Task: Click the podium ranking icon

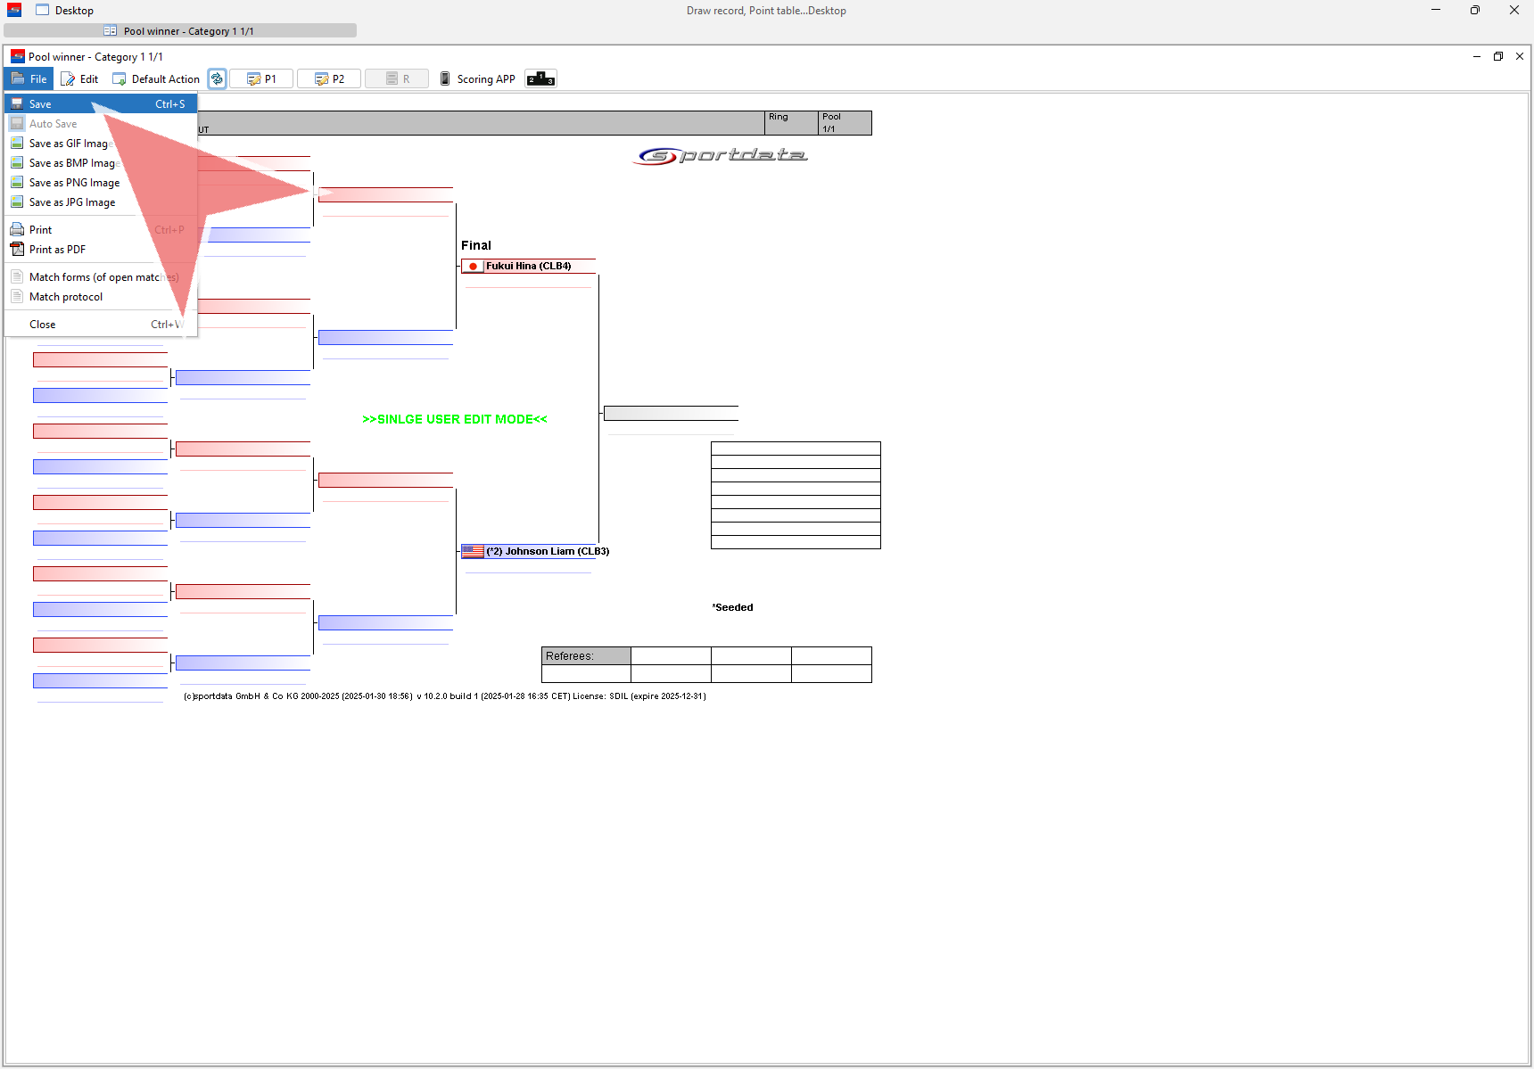Action: (540, 79)
